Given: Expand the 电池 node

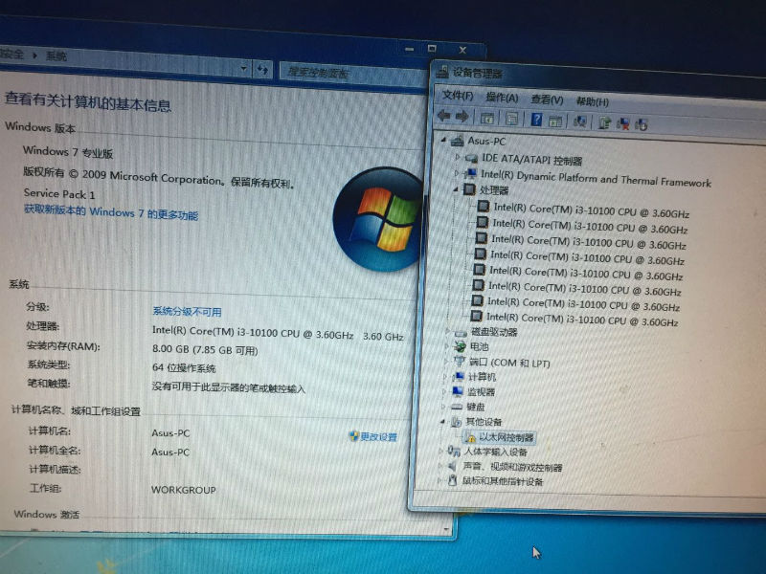Looking at the screenshot, I should pyautogui.click(x=446, y=346).
